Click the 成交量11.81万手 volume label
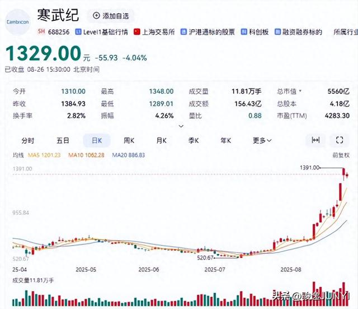The width and height of the screenshot is (358, 309). 33,280
